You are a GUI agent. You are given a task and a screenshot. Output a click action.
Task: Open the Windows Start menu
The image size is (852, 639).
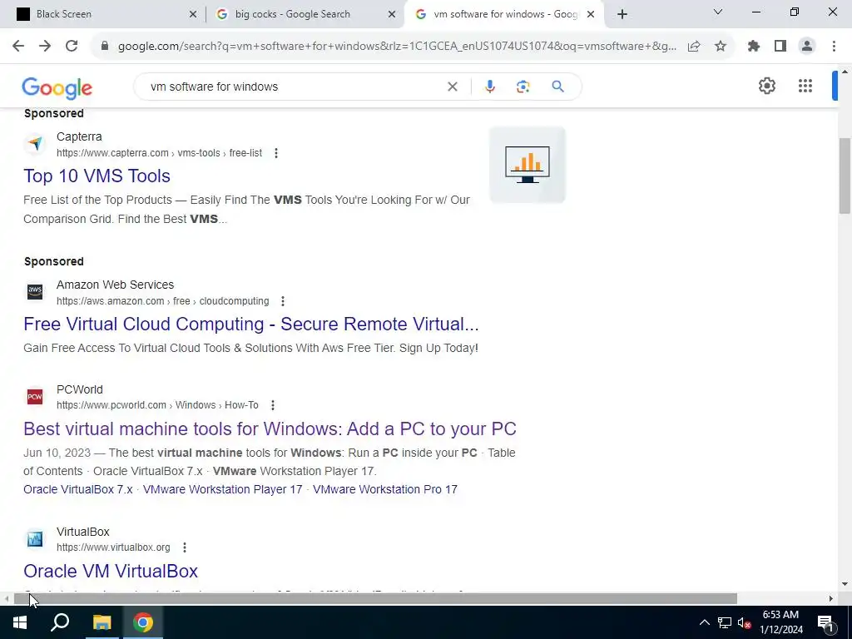(x=20, y=622)
